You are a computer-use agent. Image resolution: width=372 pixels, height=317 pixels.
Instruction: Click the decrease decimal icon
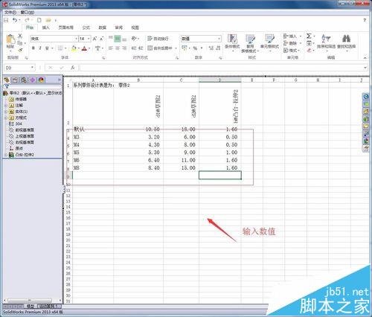click(x=218, y=48)
